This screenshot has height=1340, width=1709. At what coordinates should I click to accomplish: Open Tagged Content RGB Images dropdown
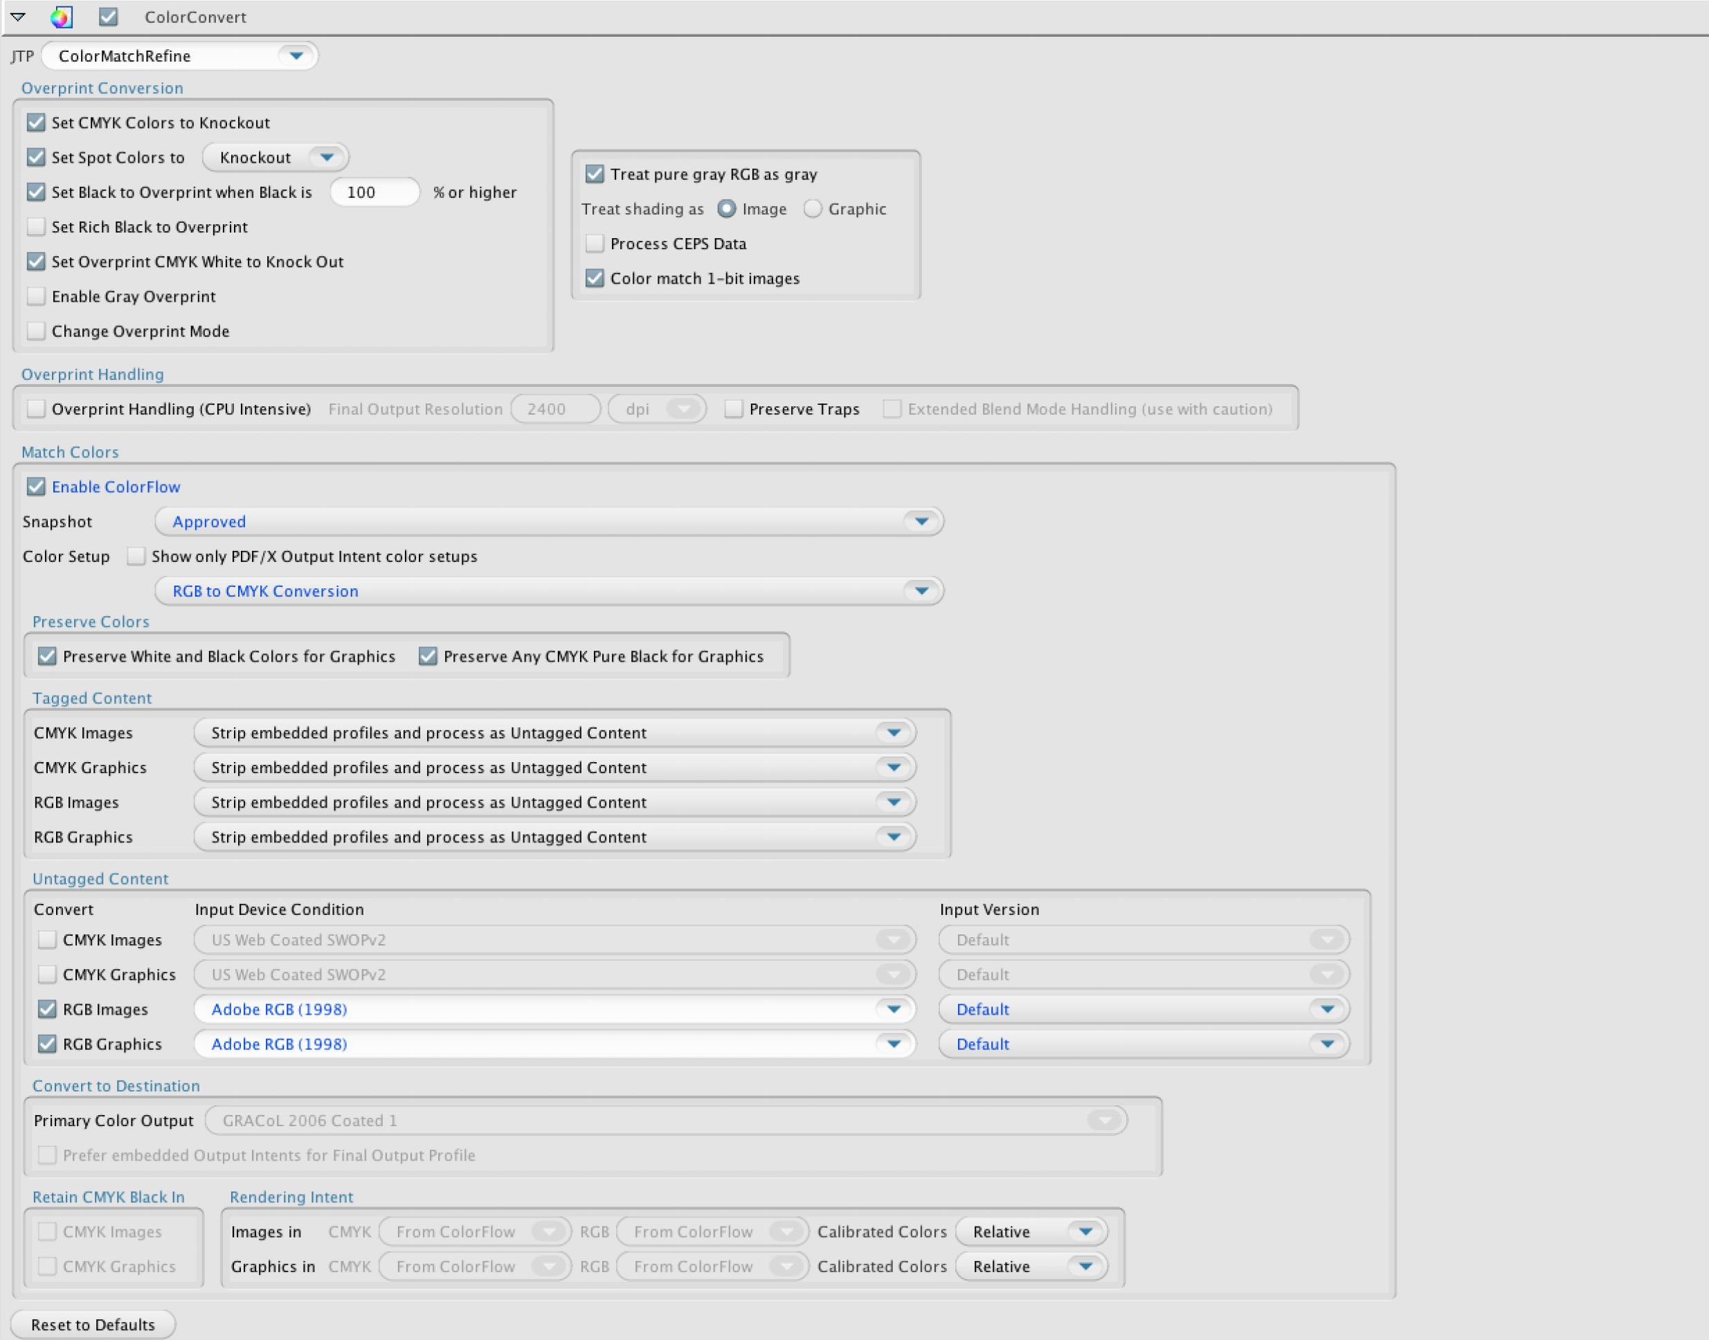pyautogui.click(x=554, y=802)
